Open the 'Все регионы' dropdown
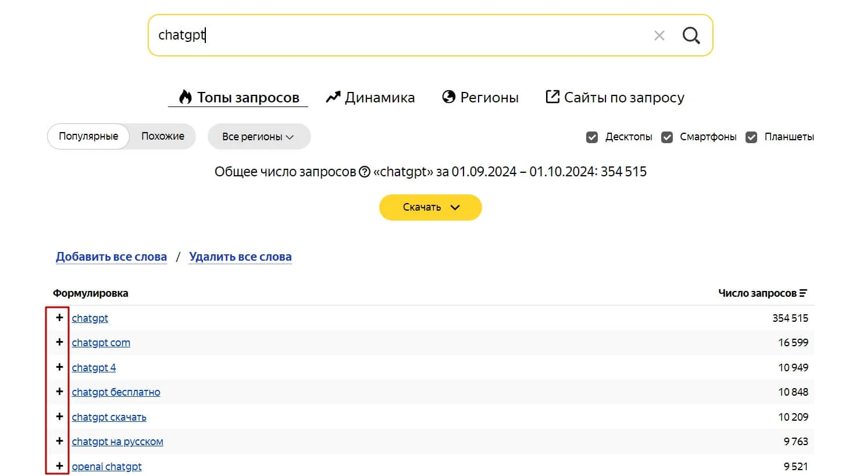Viewport: 863px width, 476px height. point(258,137)
